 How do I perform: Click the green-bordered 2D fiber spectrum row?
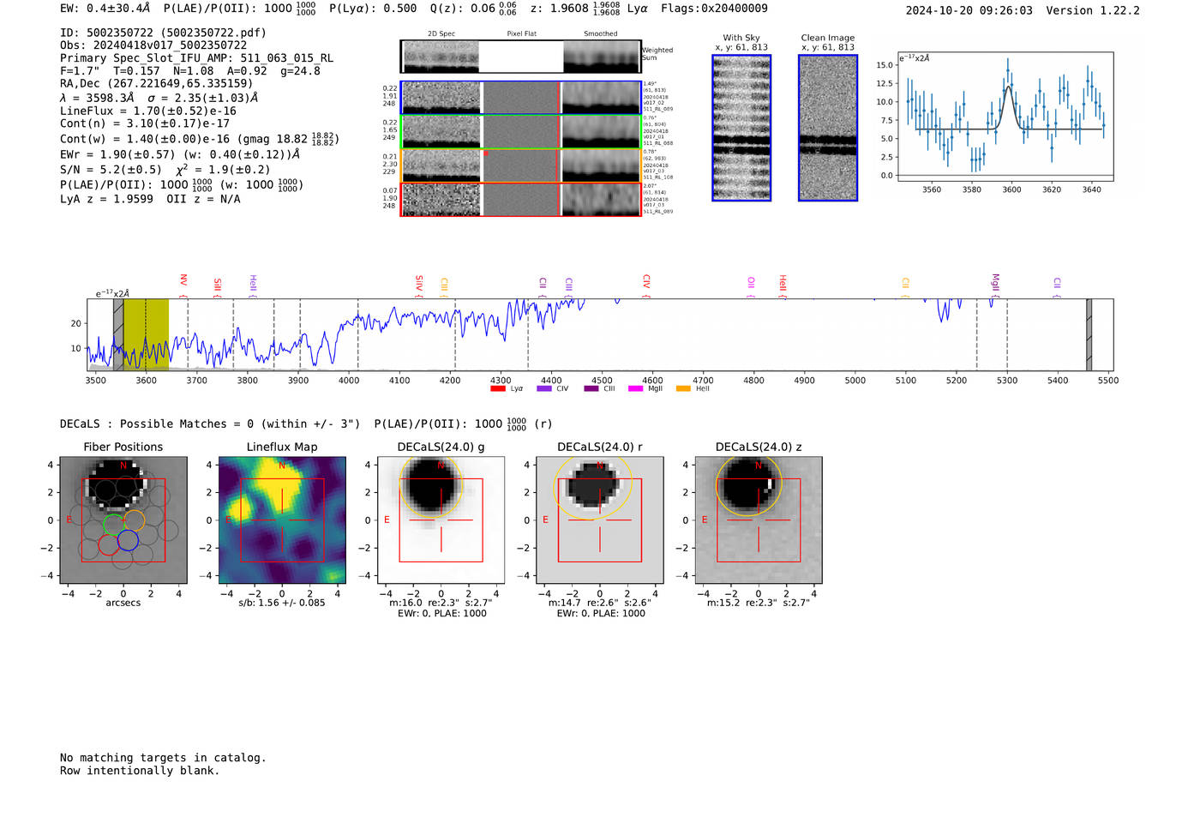[520, 132]
